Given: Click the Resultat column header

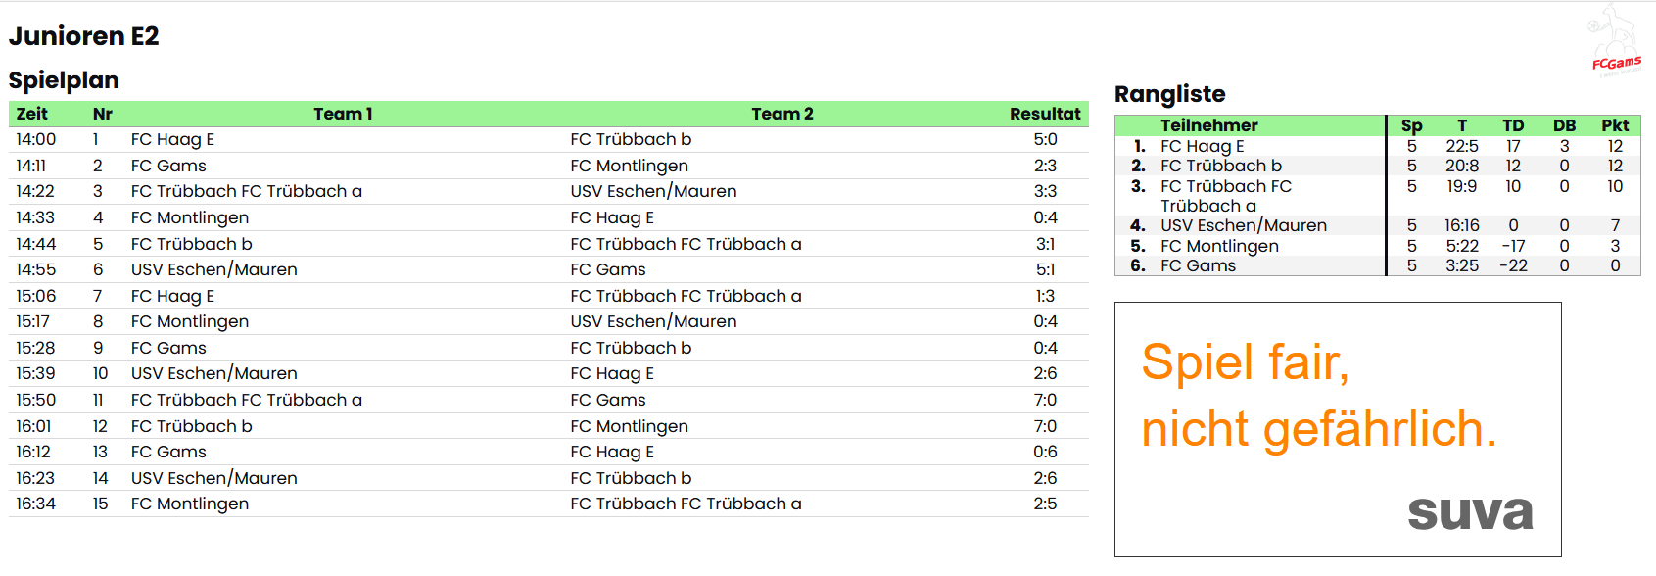Looking at the screenshot, I should (1045, 114).
